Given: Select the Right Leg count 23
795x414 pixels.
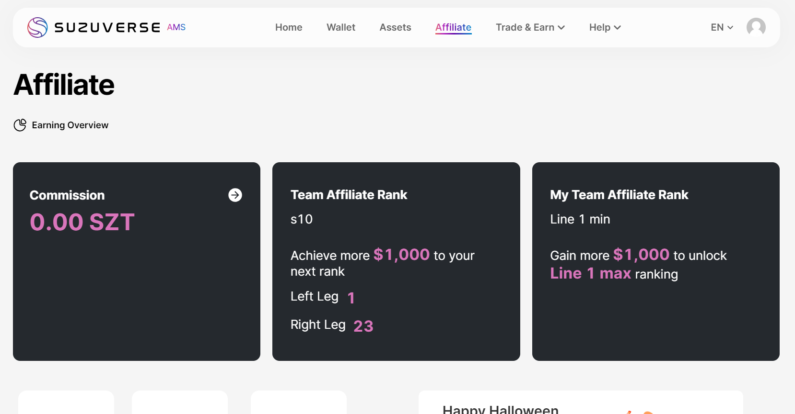Looking at the screenshot, I should tap(363, 326).
